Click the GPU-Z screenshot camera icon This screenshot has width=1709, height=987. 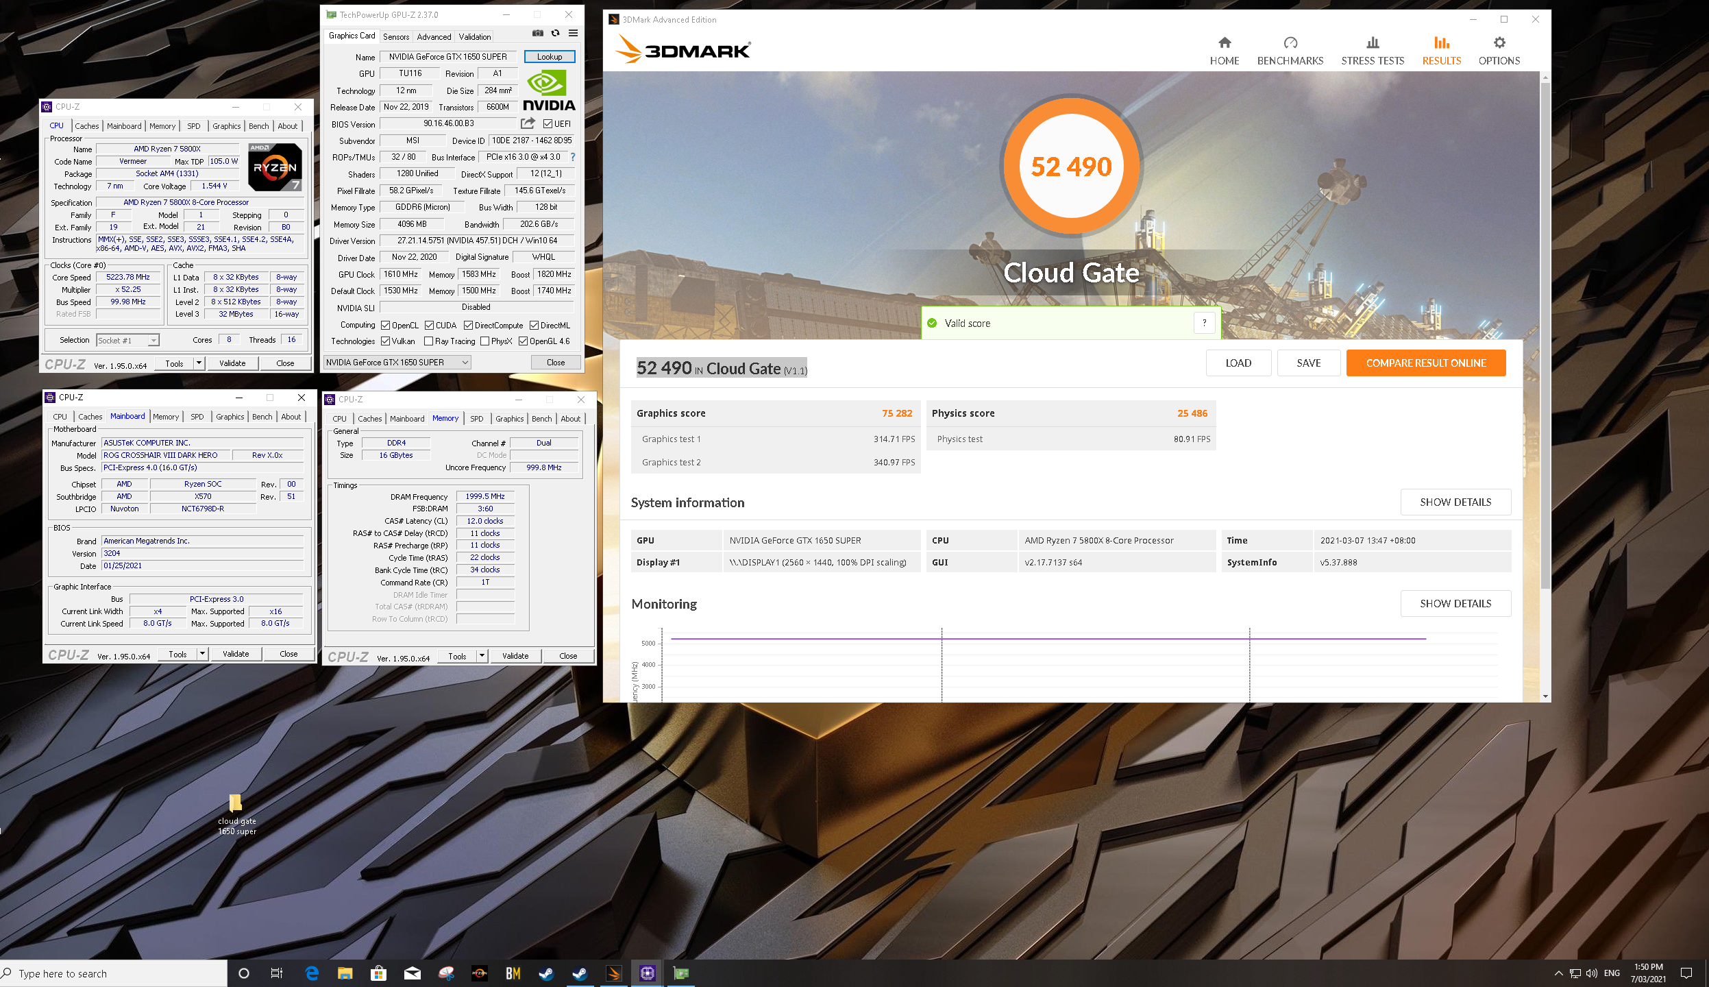538,33
